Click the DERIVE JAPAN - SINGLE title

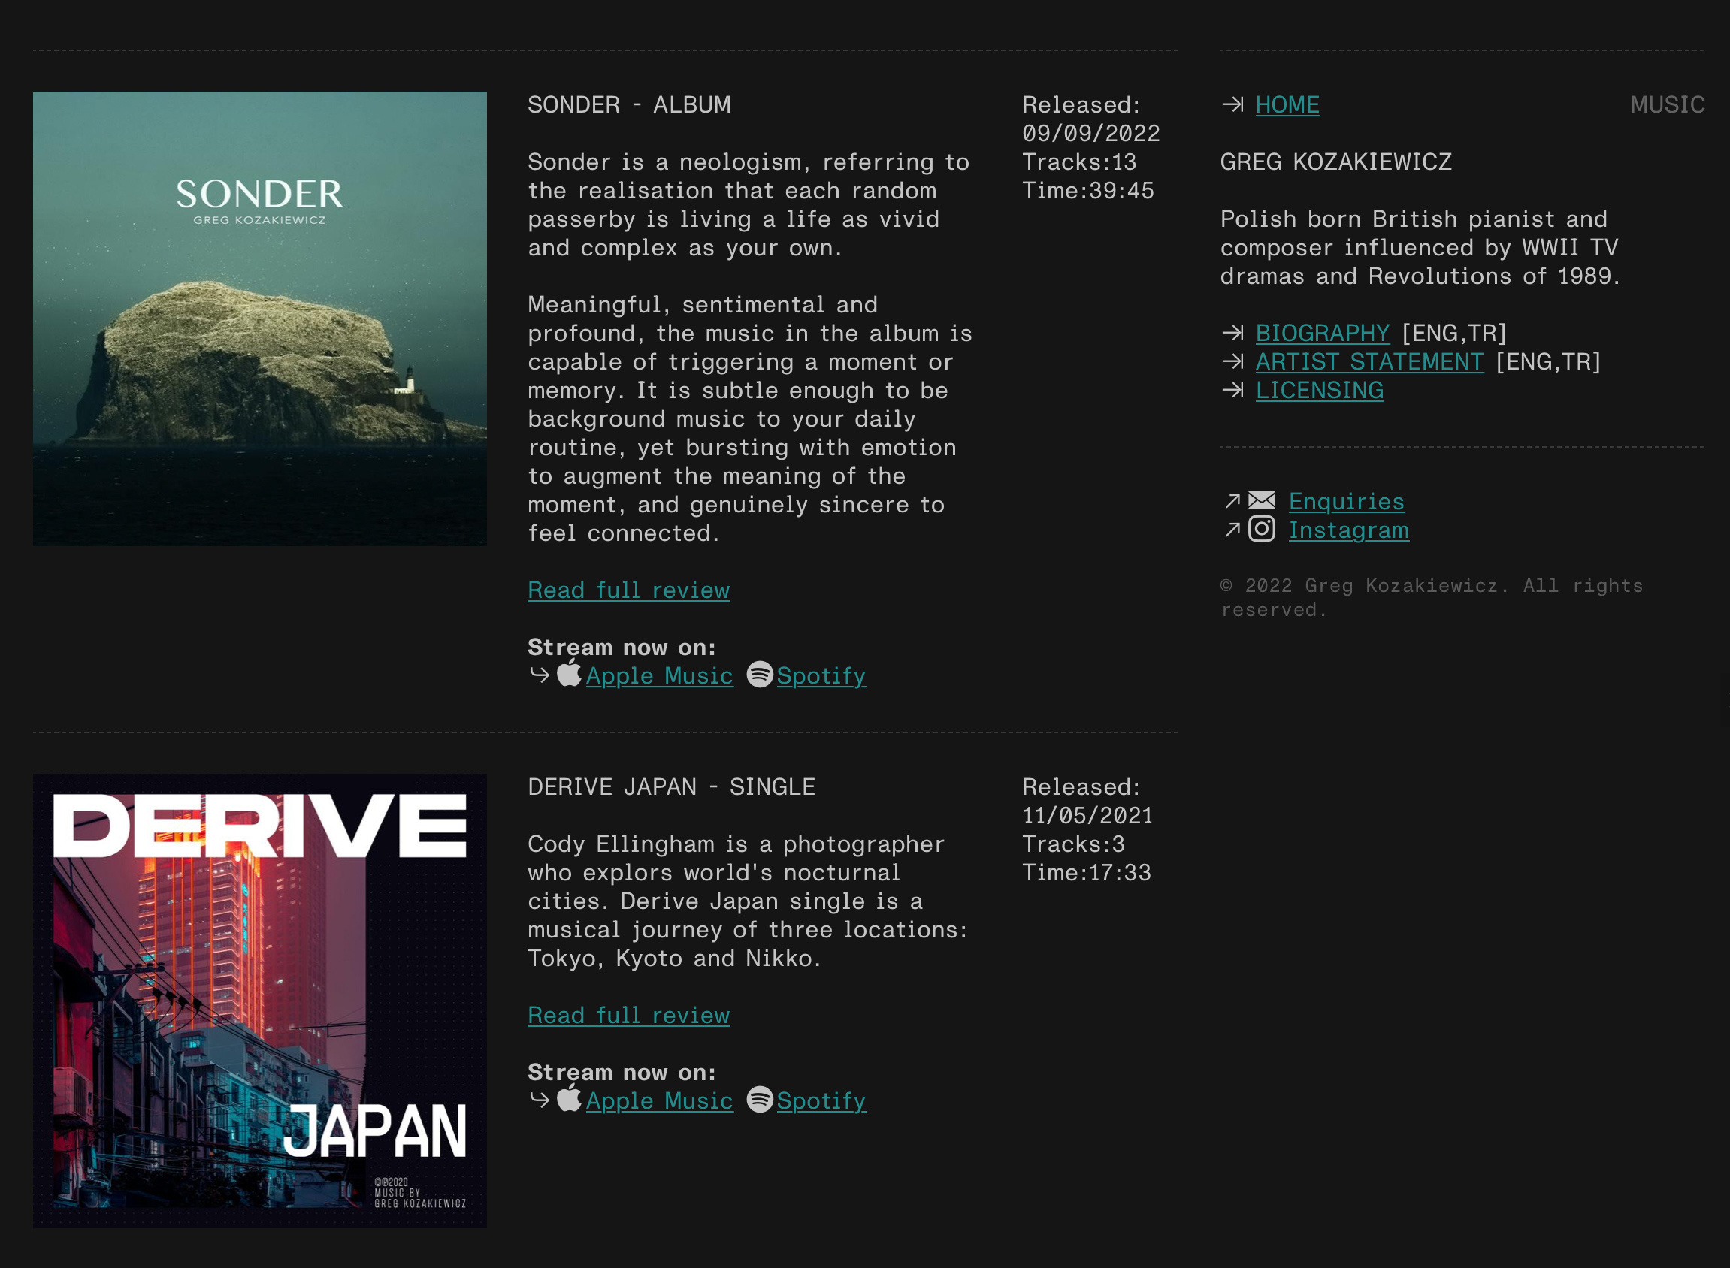point(671,786)
